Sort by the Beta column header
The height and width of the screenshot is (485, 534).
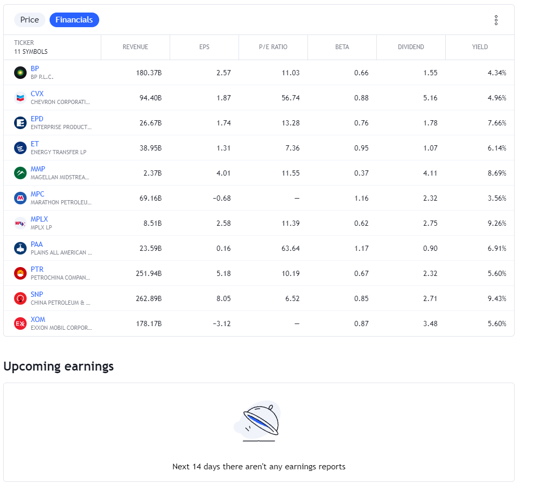tap(342, 47)
